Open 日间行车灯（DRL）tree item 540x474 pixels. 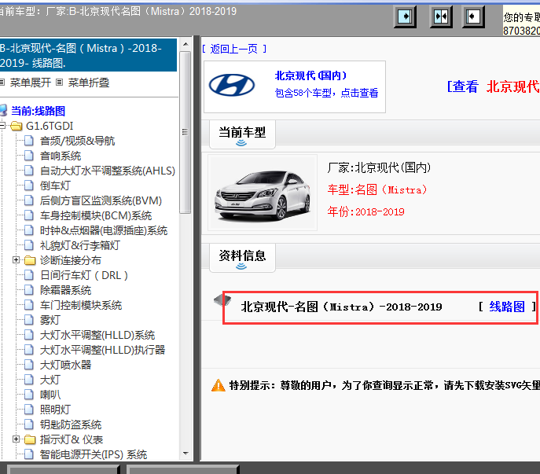tap(83, 275)
